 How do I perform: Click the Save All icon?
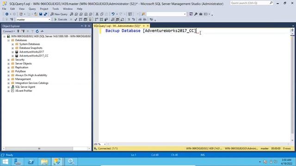[45, 14]
